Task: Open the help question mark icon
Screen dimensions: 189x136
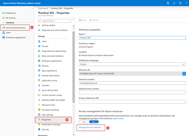Action: [186, 3]
